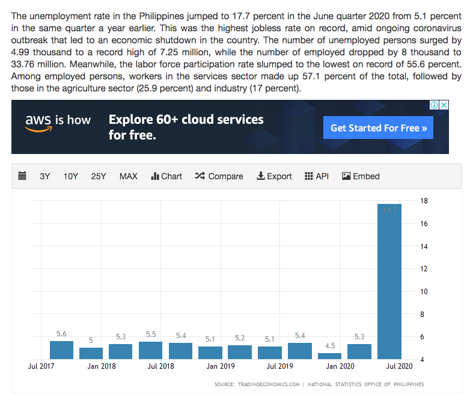The width and height of the screenshot is (467, 394).
Task: Click the 5.2 bar in chart
Action: tap(240, 352)
